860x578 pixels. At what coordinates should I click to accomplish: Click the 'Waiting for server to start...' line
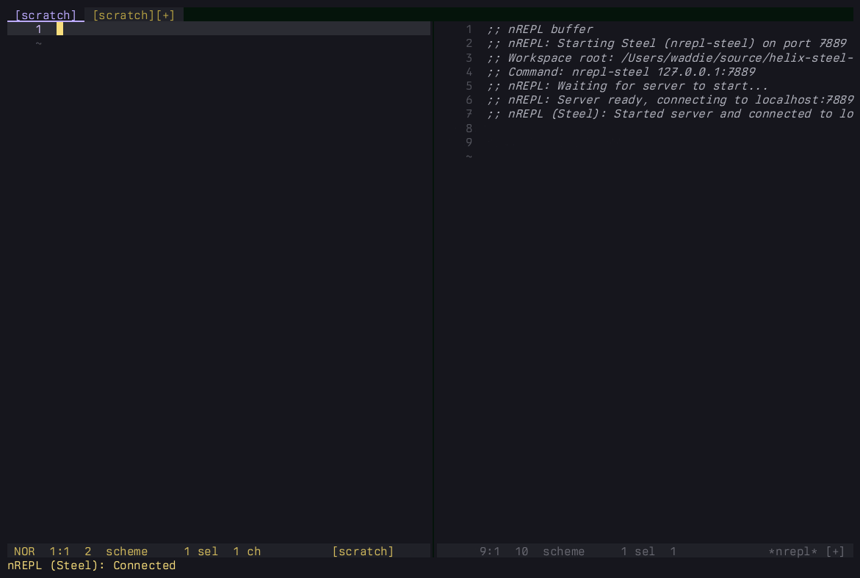click(x=627, y=86)
